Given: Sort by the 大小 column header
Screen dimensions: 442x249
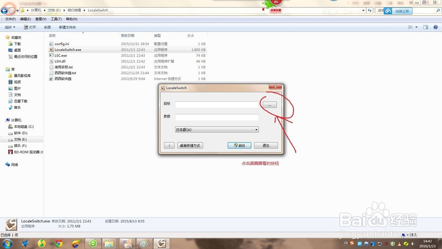Looking at the screenshot, I should tap(191, 35).
